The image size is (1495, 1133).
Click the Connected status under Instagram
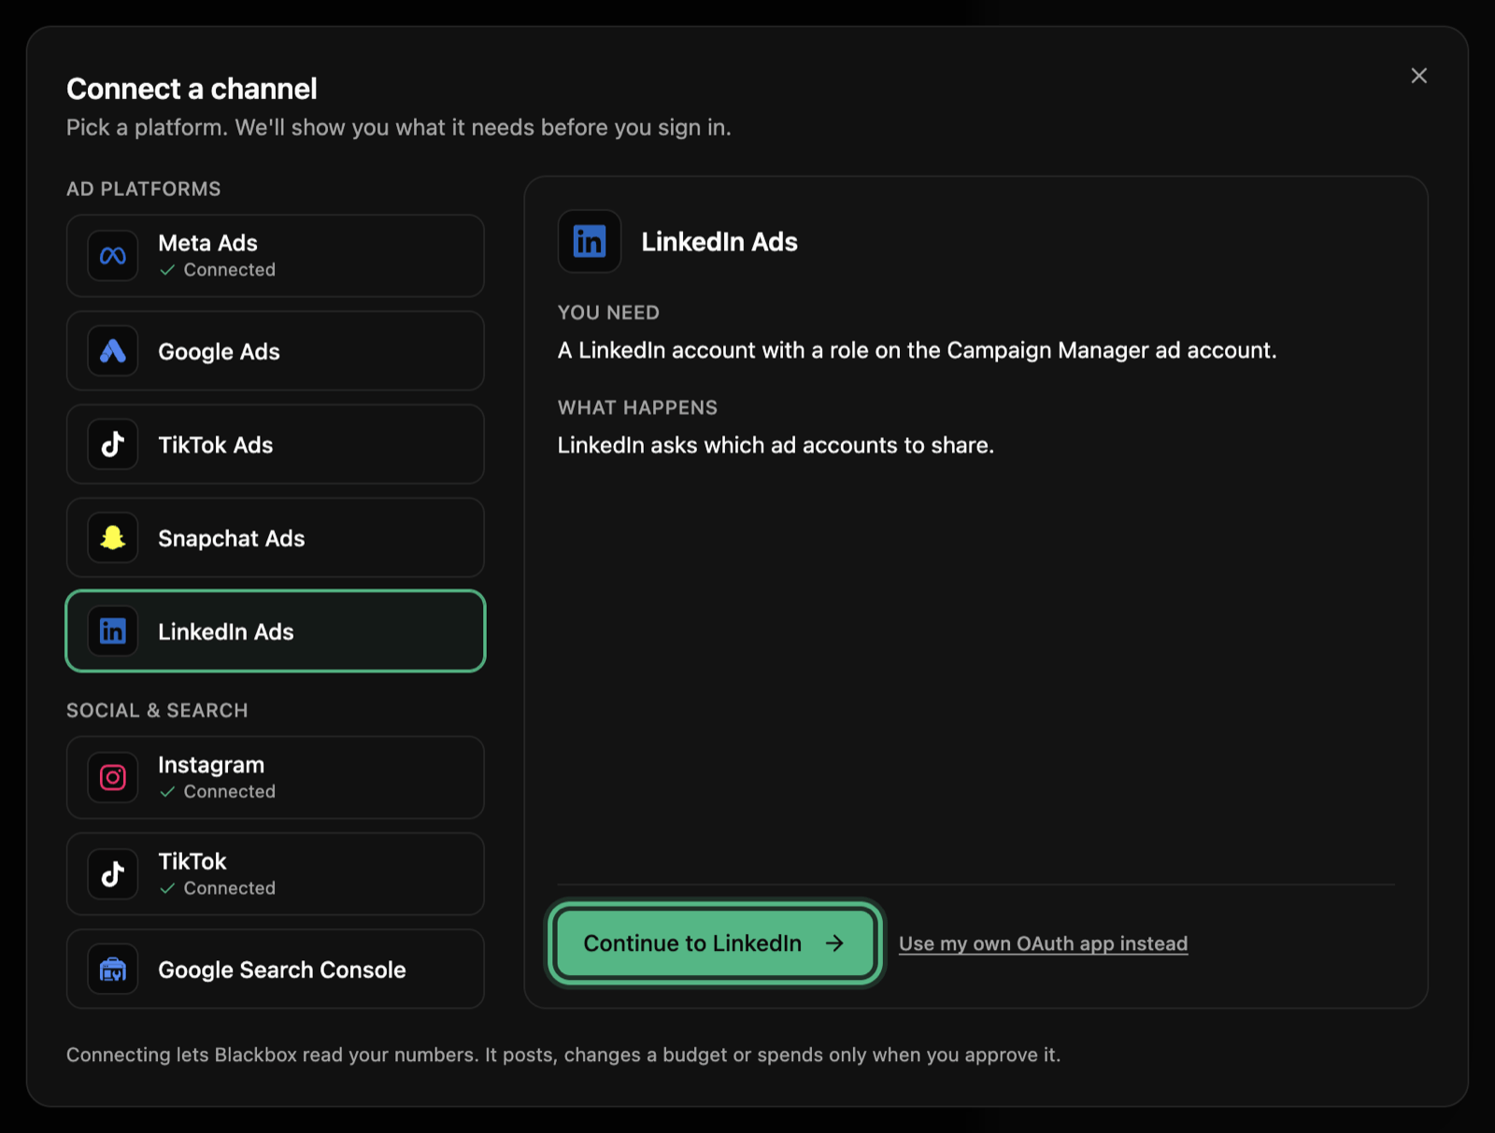[230, 792]
